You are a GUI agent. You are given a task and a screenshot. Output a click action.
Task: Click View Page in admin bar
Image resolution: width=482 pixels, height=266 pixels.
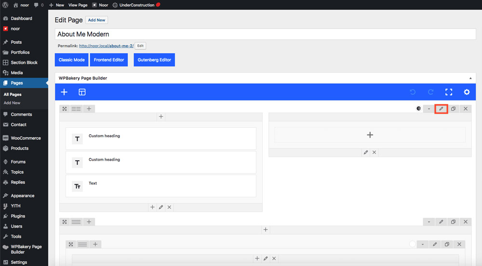(x=78, y=5)
